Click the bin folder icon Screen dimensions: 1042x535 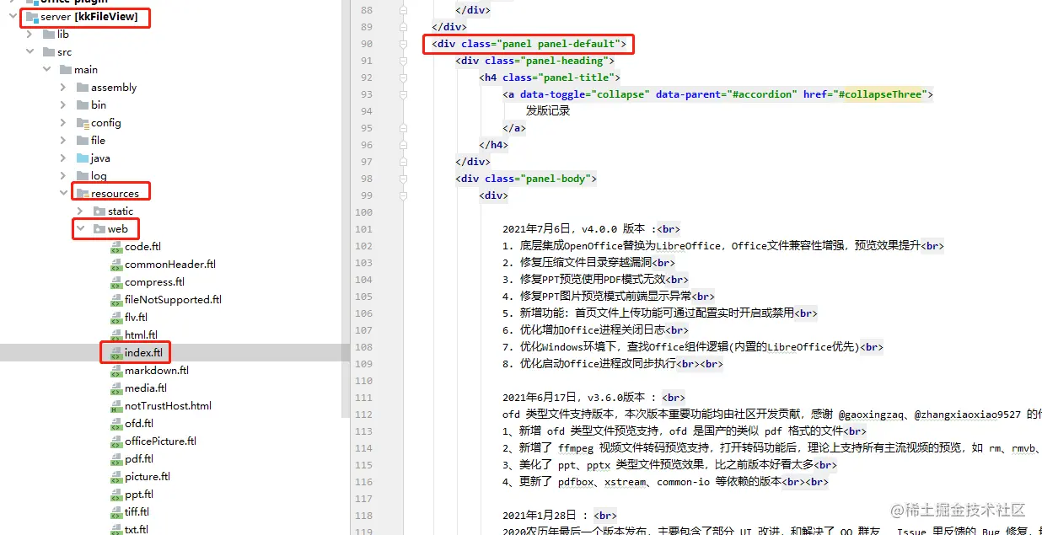(x=83, y=105)
